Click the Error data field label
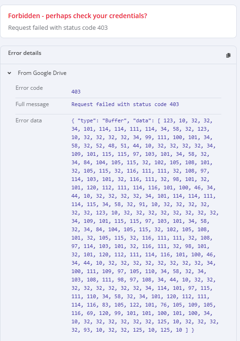Screen dimensions: 240x341 (x=28, y=120)
